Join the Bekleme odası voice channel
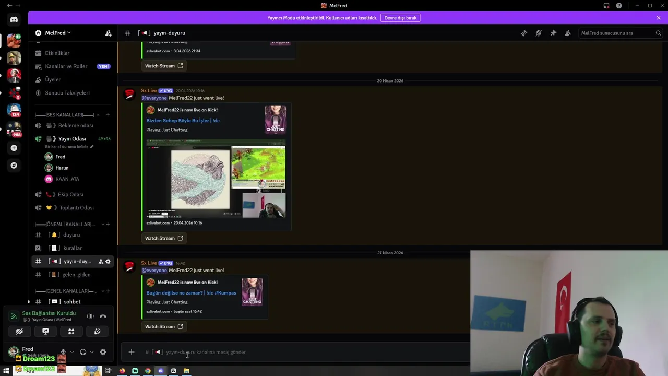 [73, 126]
